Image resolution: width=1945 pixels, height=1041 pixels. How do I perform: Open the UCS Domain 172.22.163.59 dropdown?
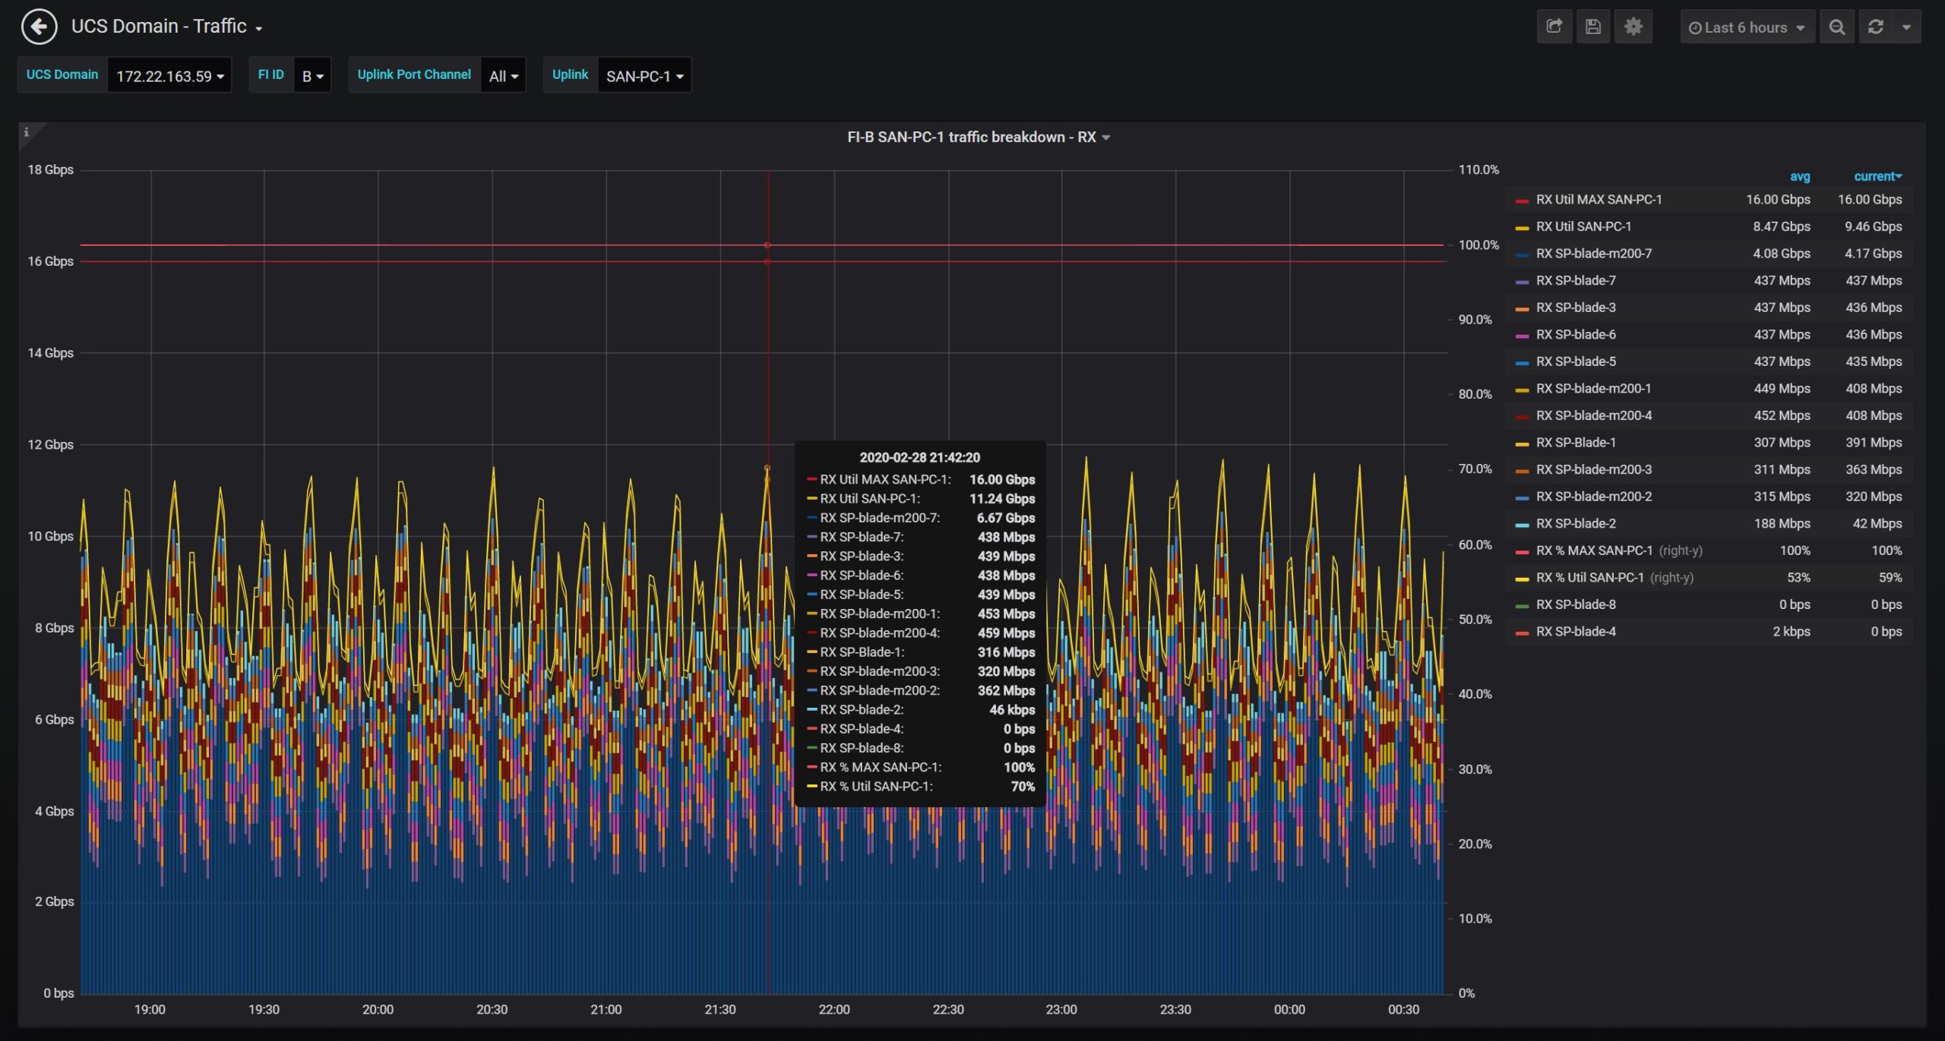point(169,76)
